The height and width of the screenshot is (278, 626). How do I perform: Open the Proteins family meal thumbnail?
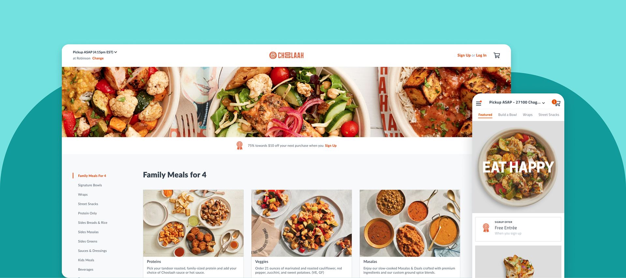tap(193, 223)
